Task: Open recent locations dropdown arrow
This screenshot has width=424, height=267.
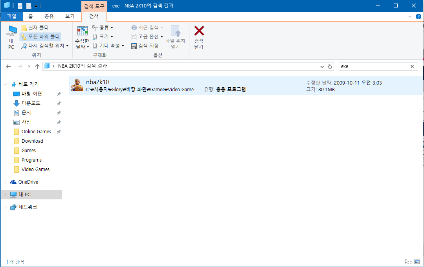Action: coord(29,66)
